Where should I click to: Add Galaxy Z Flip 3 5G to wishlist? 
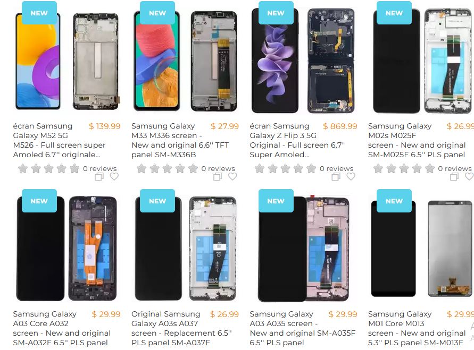click(351, 176)
